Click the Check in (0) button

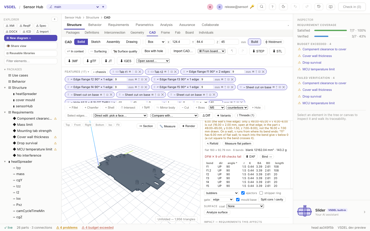tap(352, 7)
